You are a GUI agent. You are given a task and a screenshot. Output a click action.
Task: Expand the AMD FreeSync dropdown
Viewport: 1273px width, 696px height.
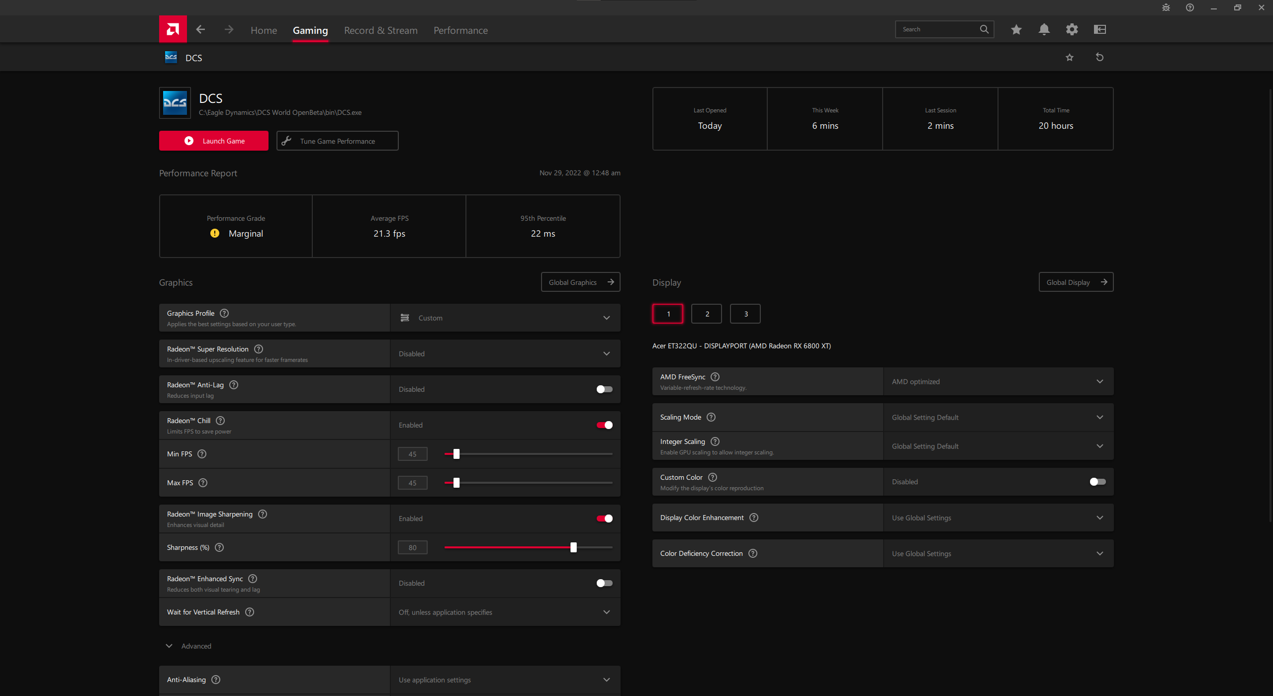click(x=998, y=381)
